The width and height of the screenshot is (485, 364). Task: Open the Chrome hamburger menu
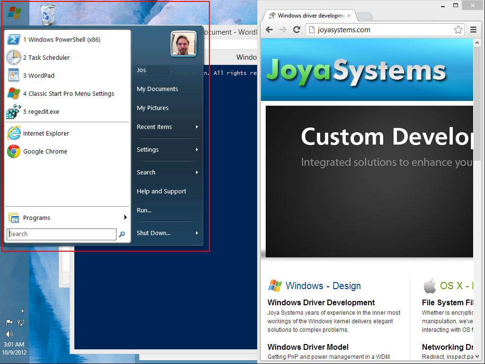pos(473,30)
